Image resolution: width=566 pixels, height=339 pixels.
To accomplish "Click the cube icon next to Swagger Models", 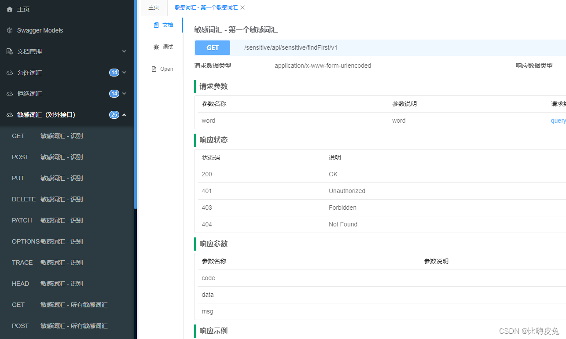I will [x=10, y=30].
